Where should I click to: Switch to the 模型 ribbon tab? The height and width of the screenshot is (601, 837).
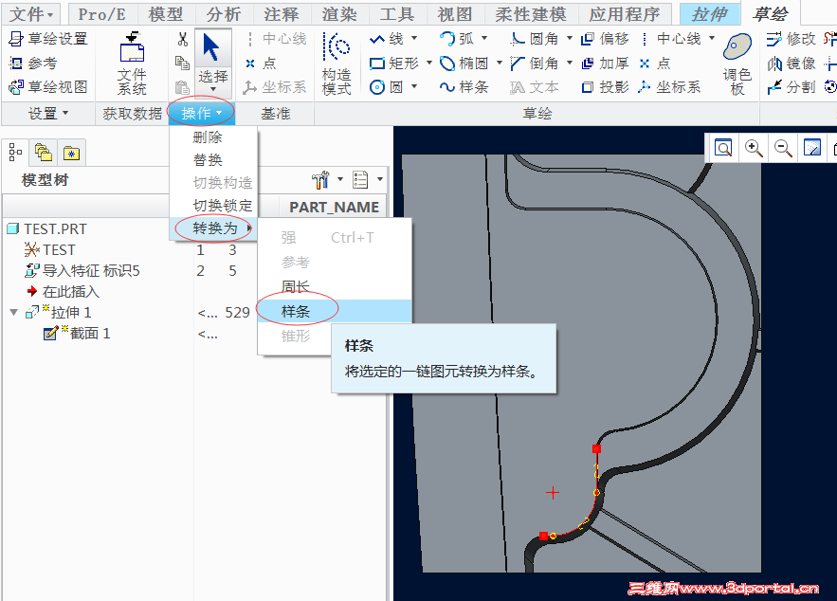pos(166,14)
